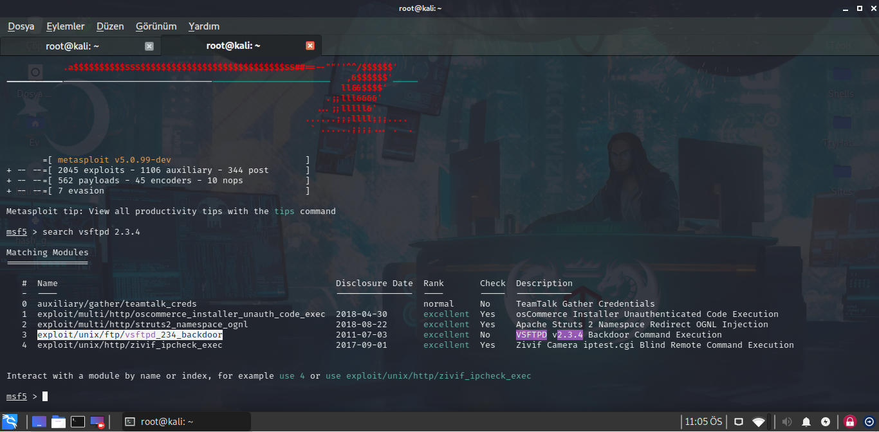Click the date 2017-09-01
The image size is (879, 432).
tap(362, 345)
